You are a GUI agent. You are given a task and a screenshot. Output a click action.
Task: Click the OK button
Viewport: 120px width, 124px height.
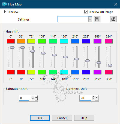[x=40, y=118]
